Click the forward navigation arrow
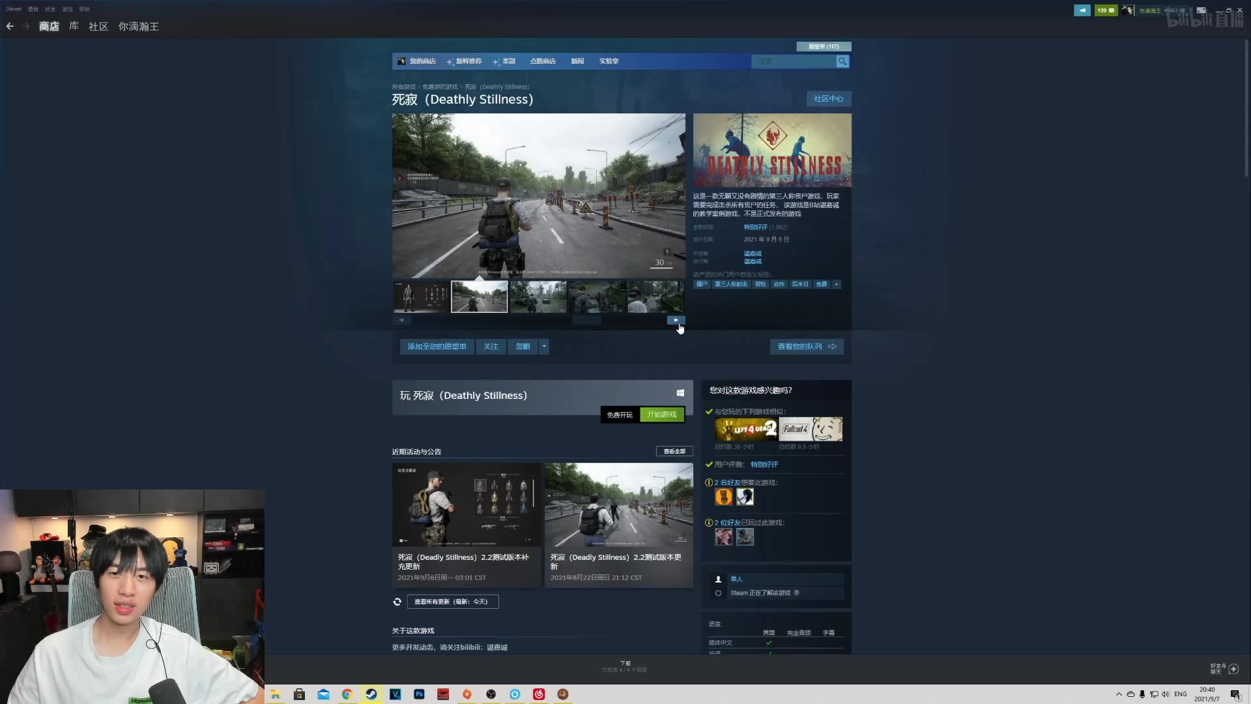 27,26
